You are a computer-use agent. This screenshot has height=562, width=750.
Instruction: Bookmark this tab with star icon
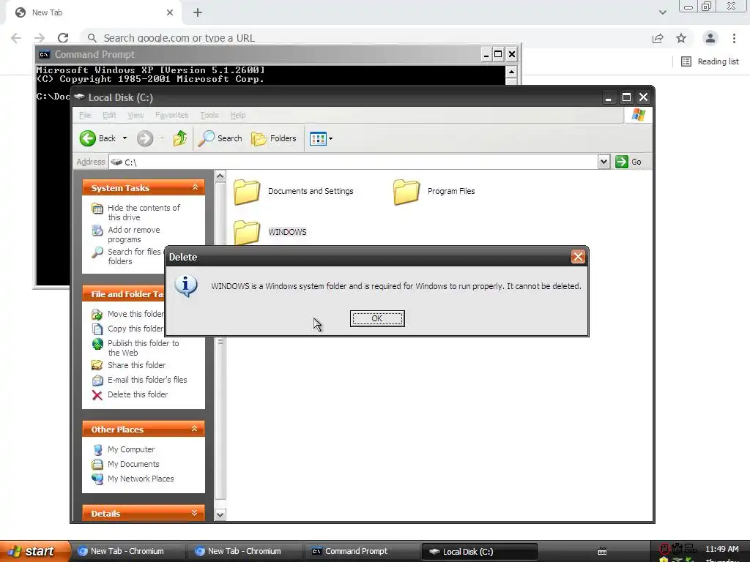[x=681, y=38]
